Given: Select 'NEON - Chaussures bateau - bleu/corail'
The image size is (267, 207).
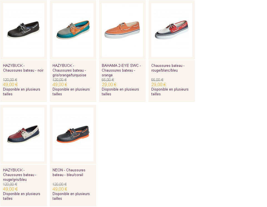Looking at the screenshot, I should point(69,172).
